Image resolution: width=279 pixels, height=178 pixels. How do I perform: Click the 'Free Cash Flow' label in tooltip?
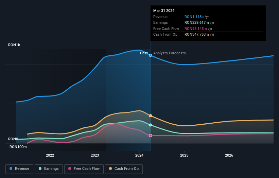166,29
